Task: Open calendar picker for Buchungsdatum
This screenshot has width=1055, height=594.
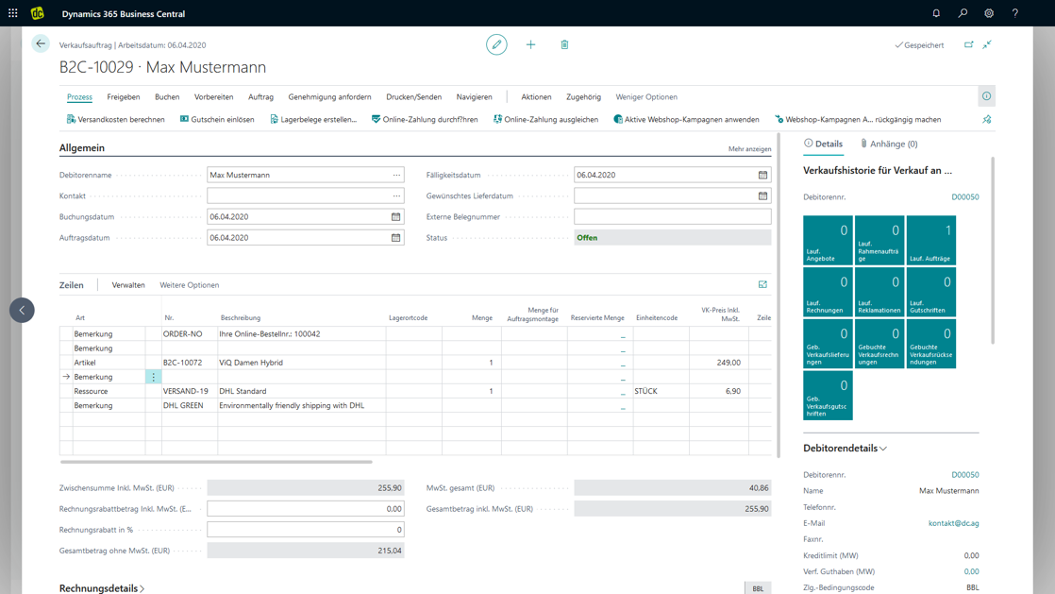Action: point(395,217)
